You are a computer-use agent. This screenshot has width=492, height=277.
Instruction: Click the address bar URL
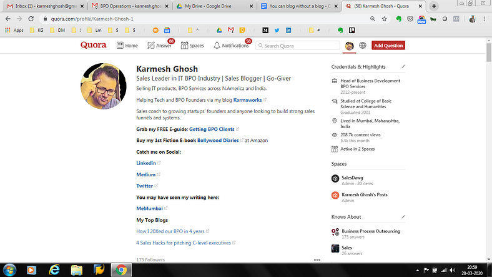point(92,19)
